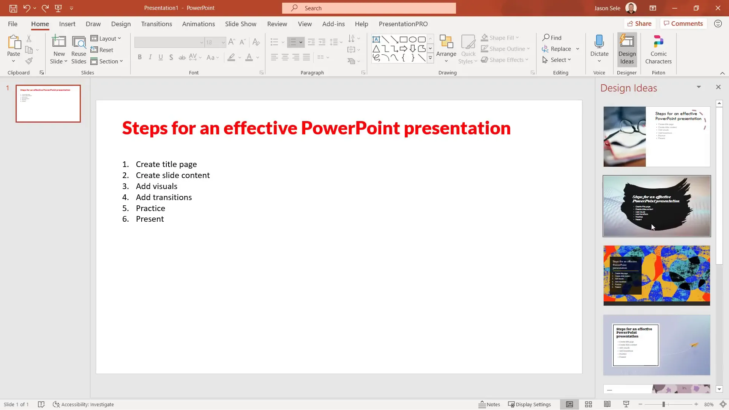The image size is (729, 410).
Task: Click the Reset slide button
Action: pos(102,50)
